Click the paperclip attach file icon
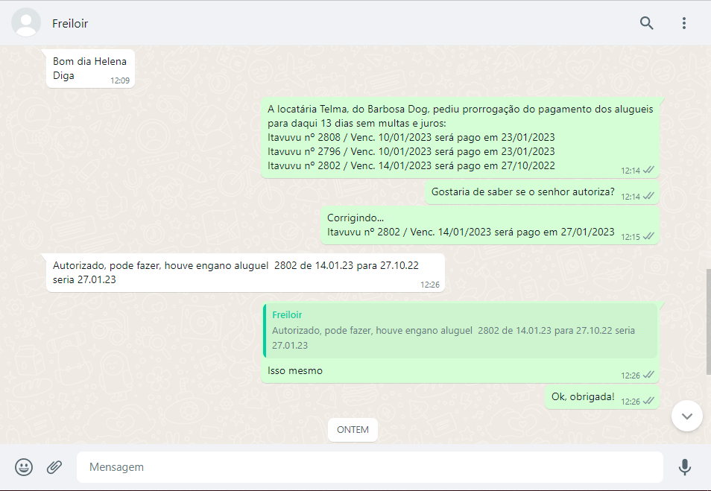The image size is (711, 491). click(54, 467)
